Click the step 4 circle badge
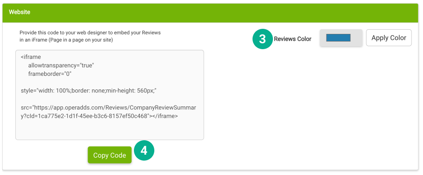Screen dimensions: 423x175 (144, 151)
